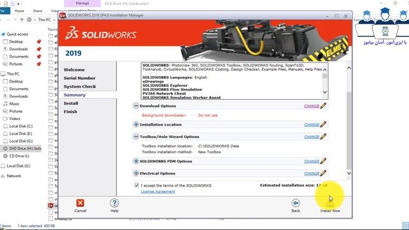Image resolution: width=409 pixels, height=230 pixels.
Task: Select Summary step in sidebar
Action: [x=75, y=95]
